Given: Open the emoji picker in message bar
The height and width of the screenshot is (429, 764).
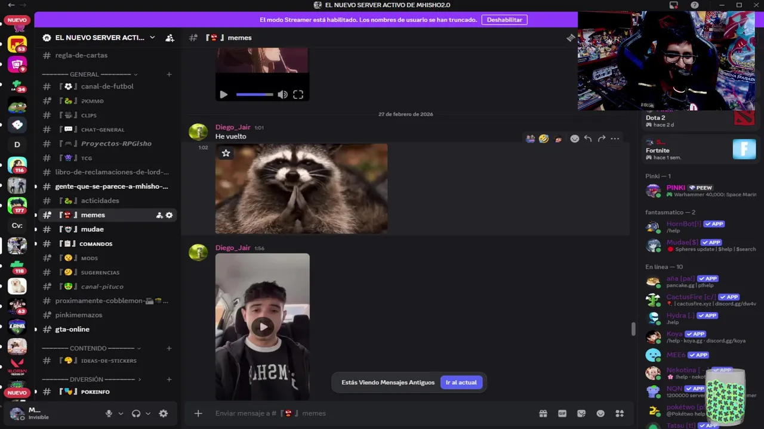Looking at the screenshot, I should coord(600,414).
